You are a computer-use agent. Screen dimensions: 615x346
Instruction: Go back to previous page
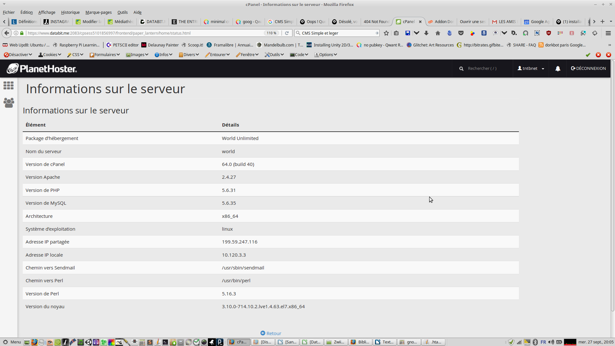[x=7, y=33]
